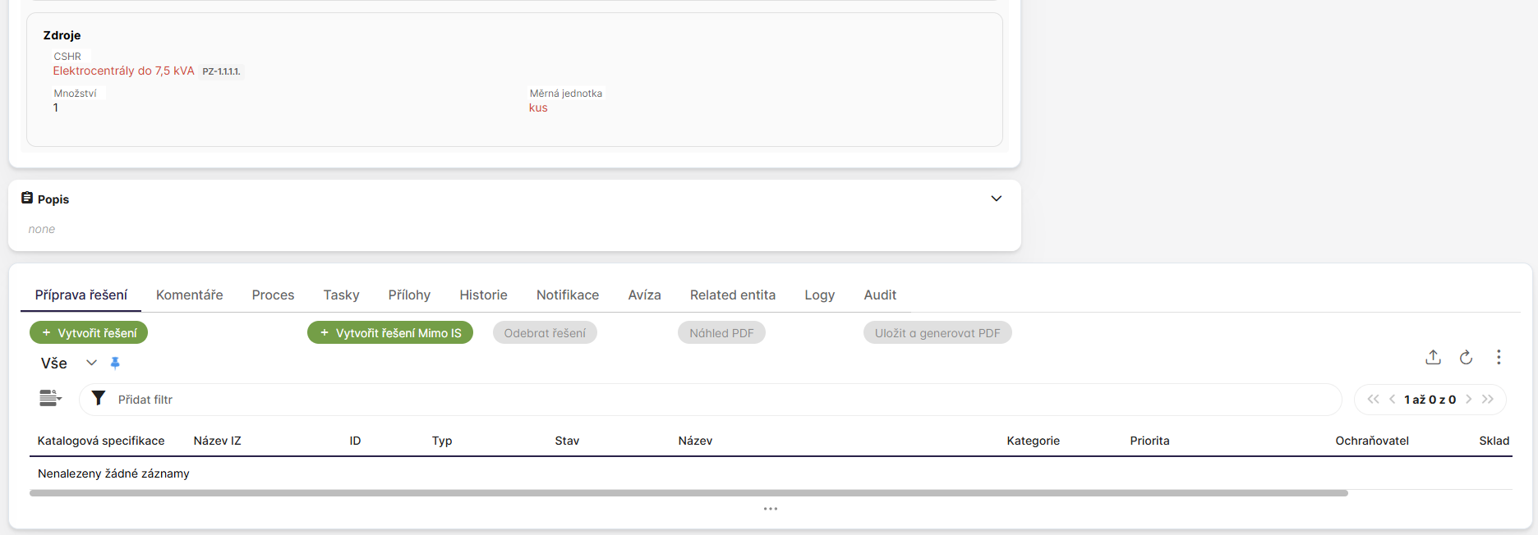Open the column list settings icon
Image resolution: width=1538 pixels, height=535 pixels.
click(50, 398)
